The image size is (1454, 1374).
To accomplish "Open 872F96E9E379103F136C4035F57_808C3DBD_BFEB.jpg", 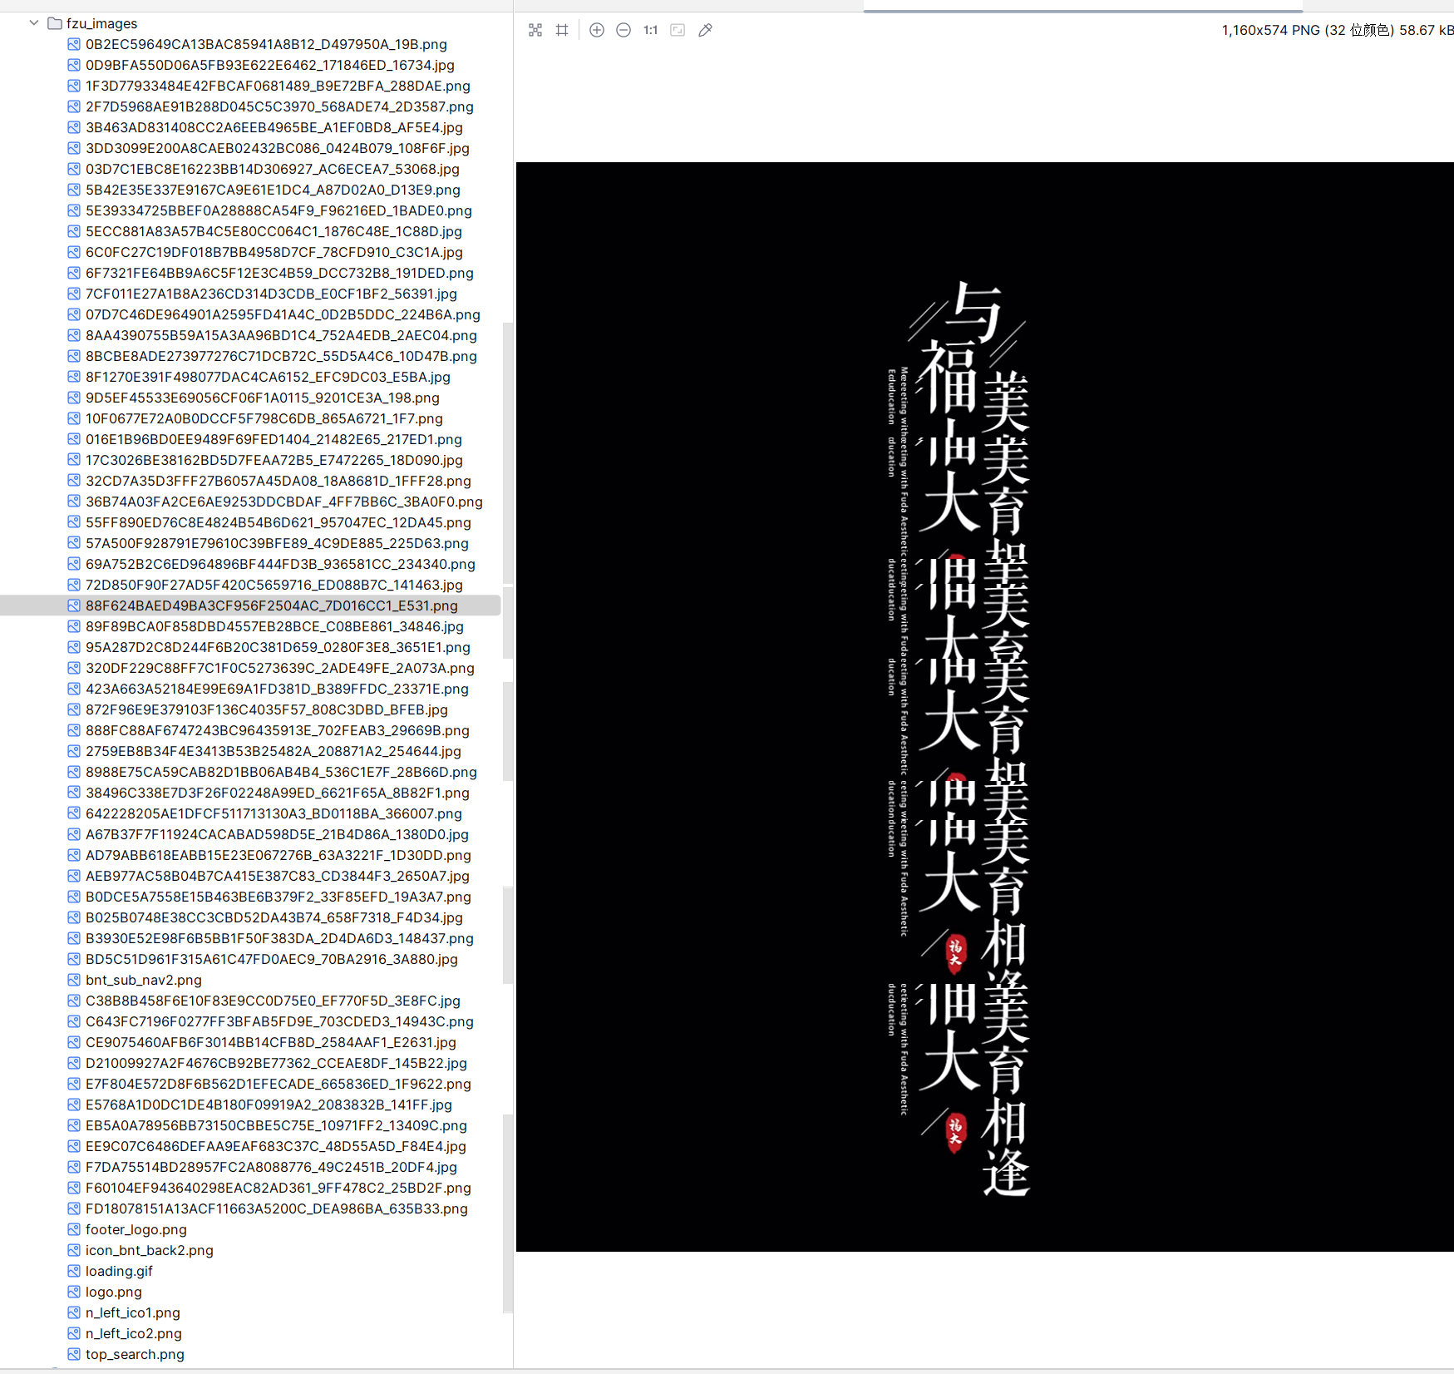I will (x=267, y=709).
